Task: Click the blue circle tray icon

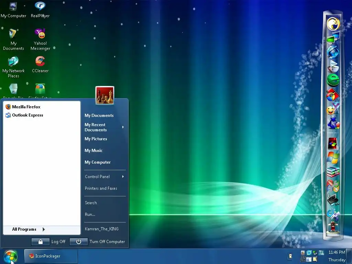Action: 309,253
